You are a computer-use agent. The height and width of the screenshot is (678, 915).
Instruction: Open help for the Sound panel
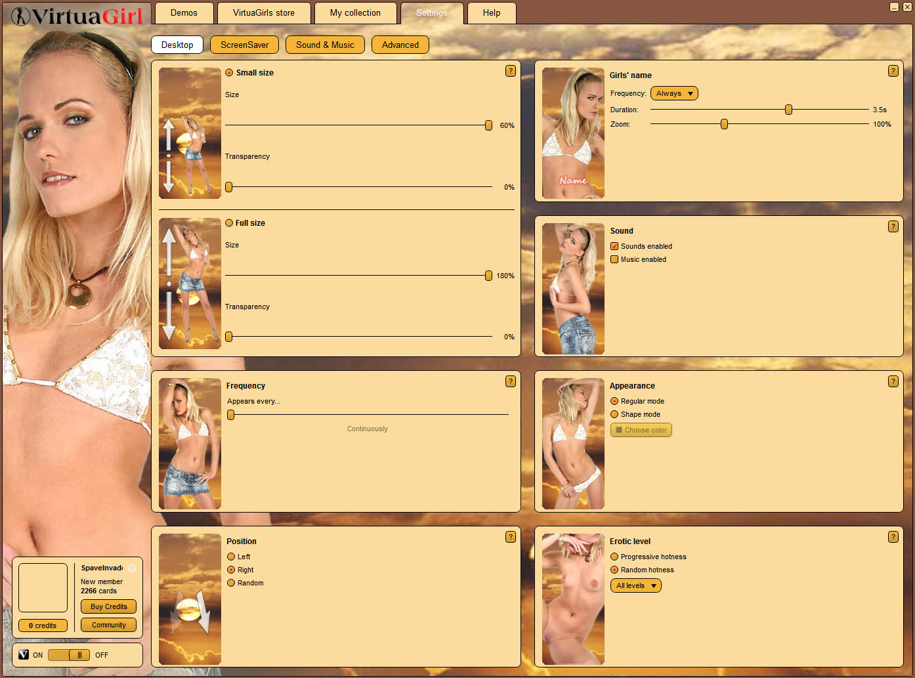pos(893,226)
